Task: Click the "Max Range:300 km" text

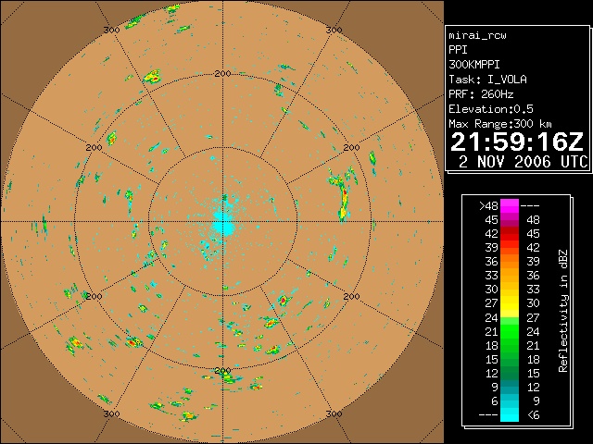Action: tap(500, 124)
